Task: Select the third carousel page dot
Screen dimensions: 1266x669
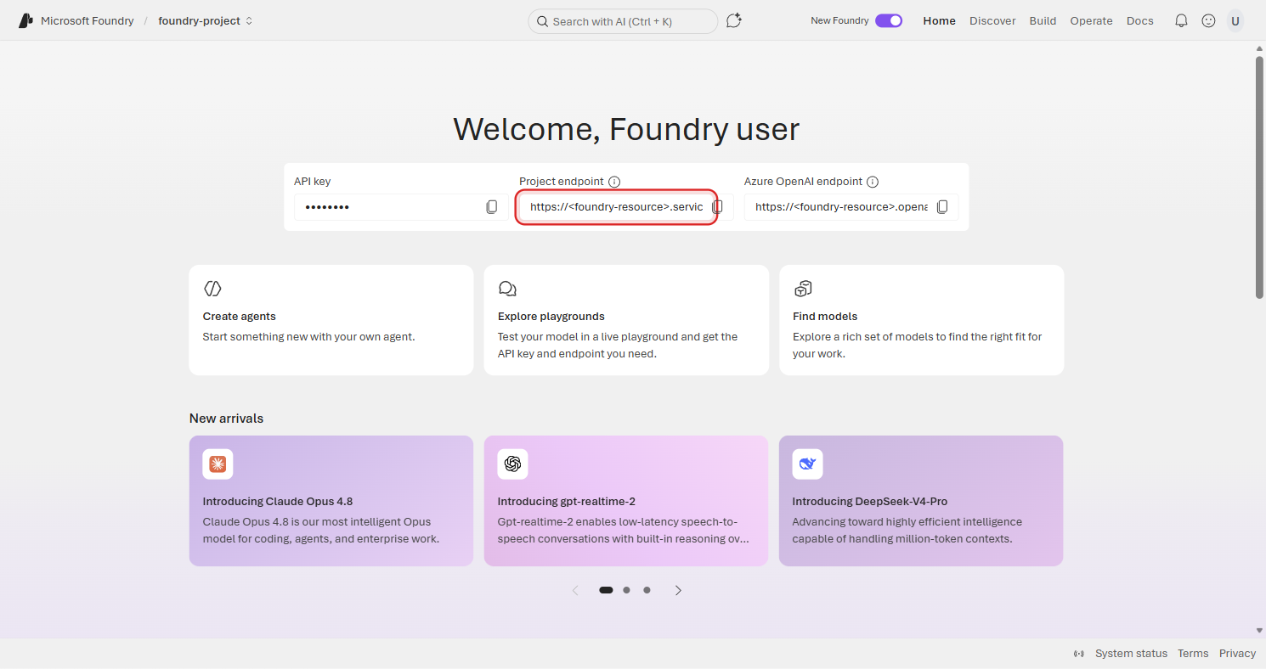Action: pyautogui.click(x=647, y=590)
